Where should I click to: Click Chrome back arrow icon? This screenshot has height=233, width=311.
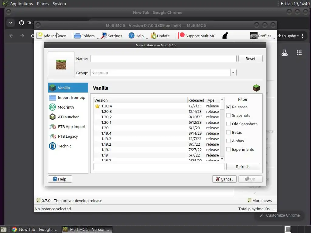coord(11,36)
